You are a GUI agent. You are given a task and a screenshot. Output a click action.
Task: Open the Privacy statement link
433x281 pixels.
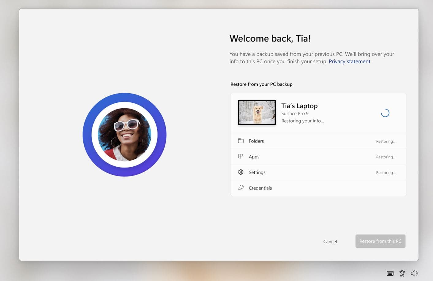[349, 61]
